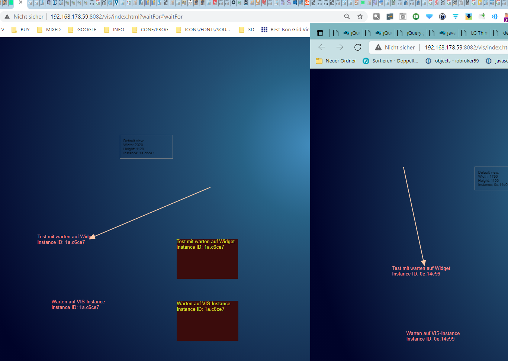Open the gear window settings extension
Screen dimensions: 508x361
point(403,16)
